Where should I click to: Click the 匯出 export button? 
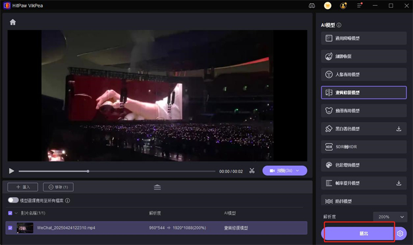(x=358, y=233)
